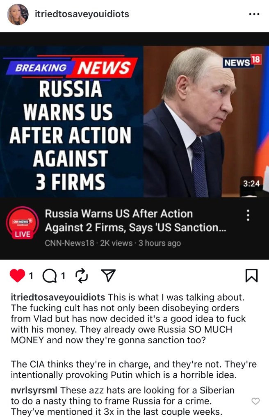Open comments with speech bubble icon
Viewport: 269px width, 420px height.
tap(50, 276)
